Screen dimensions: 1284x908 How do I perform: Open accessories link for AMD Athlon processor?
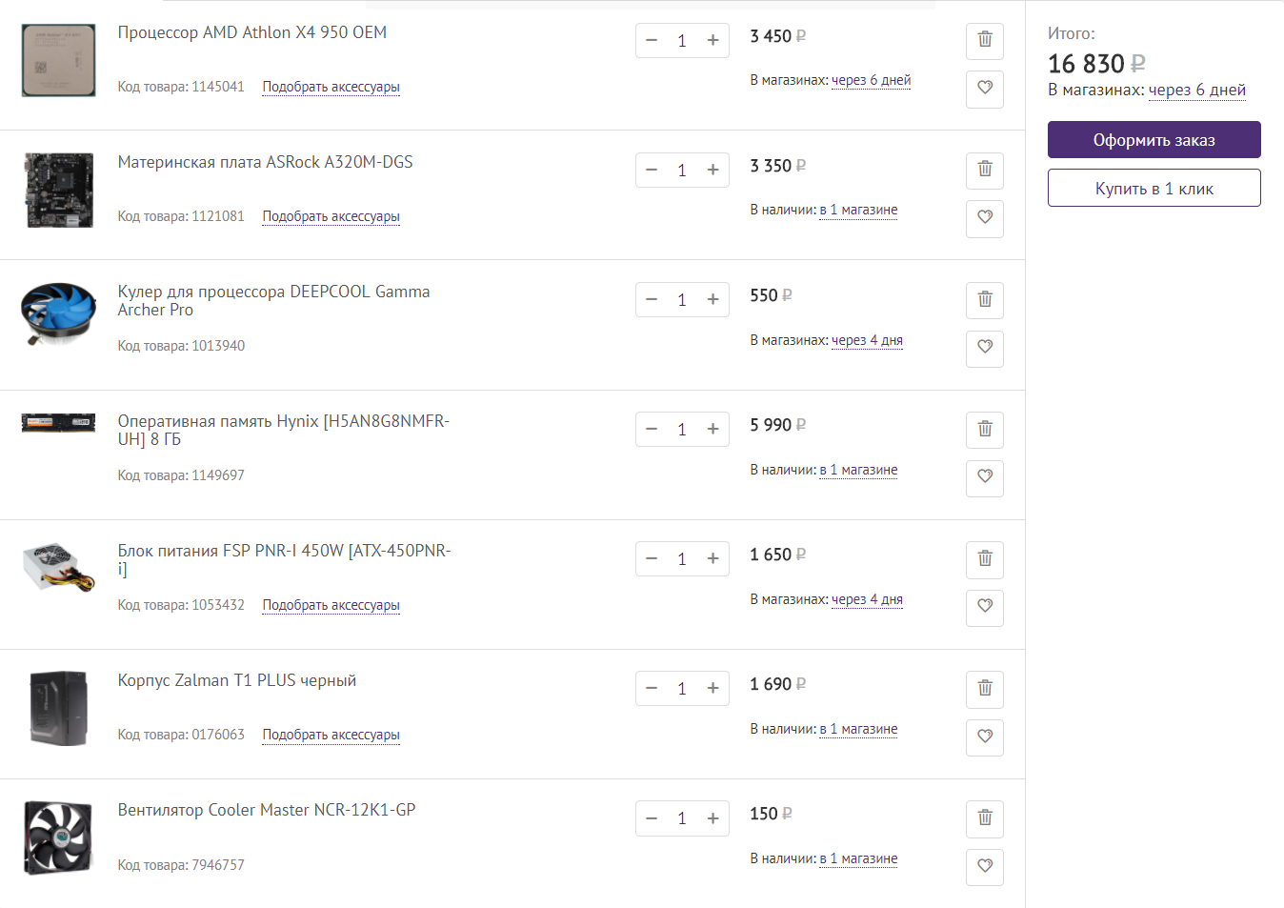331,87
